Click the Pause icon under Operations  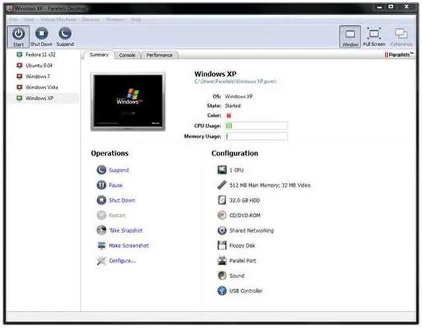tap(102, 185)
